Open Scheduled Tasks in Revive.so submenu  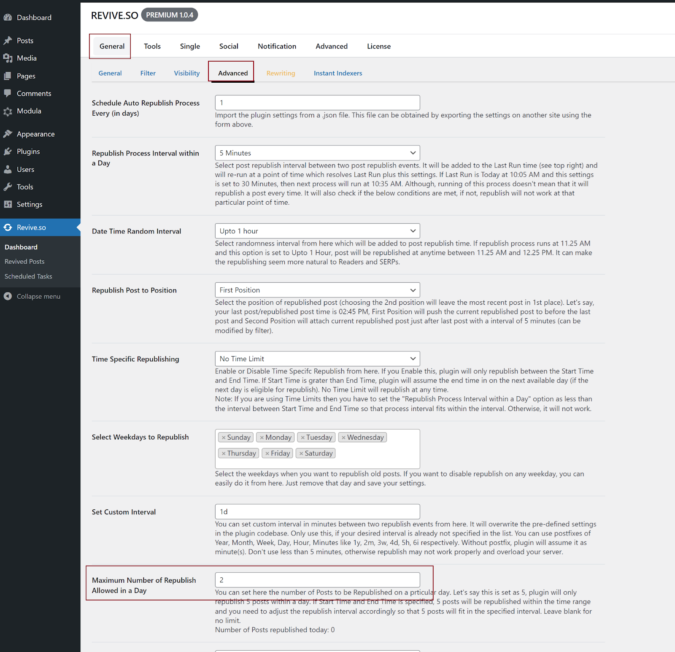click(28, 276)
